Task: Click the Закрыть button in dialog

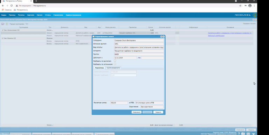Action: tap(158, 112)
